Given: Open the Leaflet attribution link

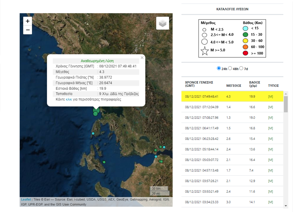Looking at the screenshot, I should tap(26, 200).
